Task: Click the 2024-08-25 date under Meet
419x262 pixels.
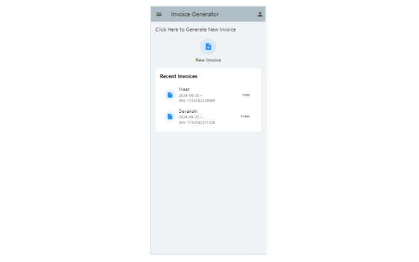Action: point(189,96)
